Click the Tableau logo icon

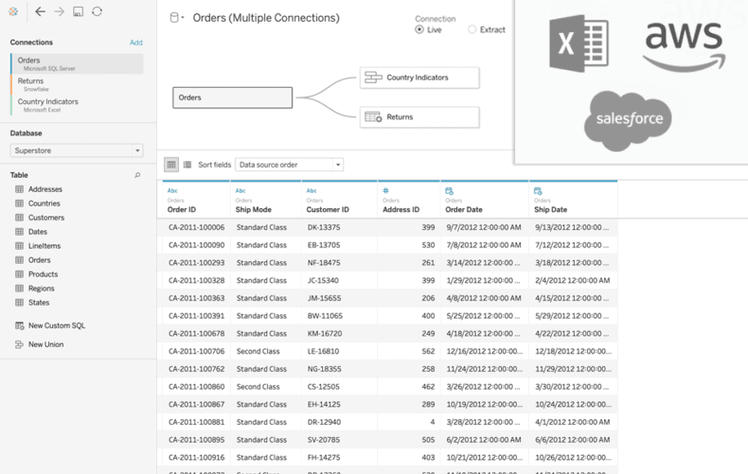coord(13,11)
